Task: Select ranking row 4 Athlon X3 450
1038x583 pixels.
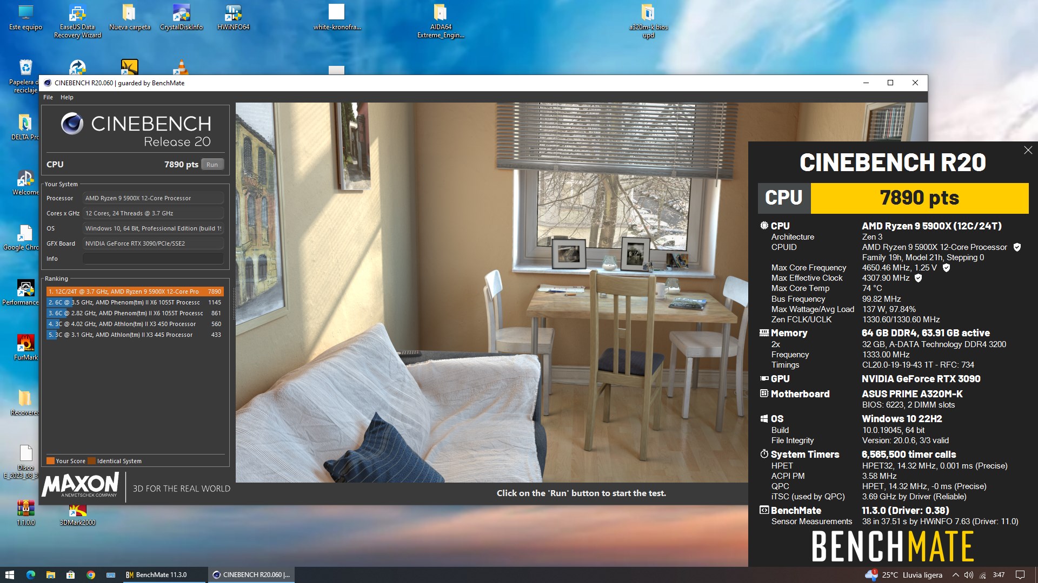Action: pos(135,324)
